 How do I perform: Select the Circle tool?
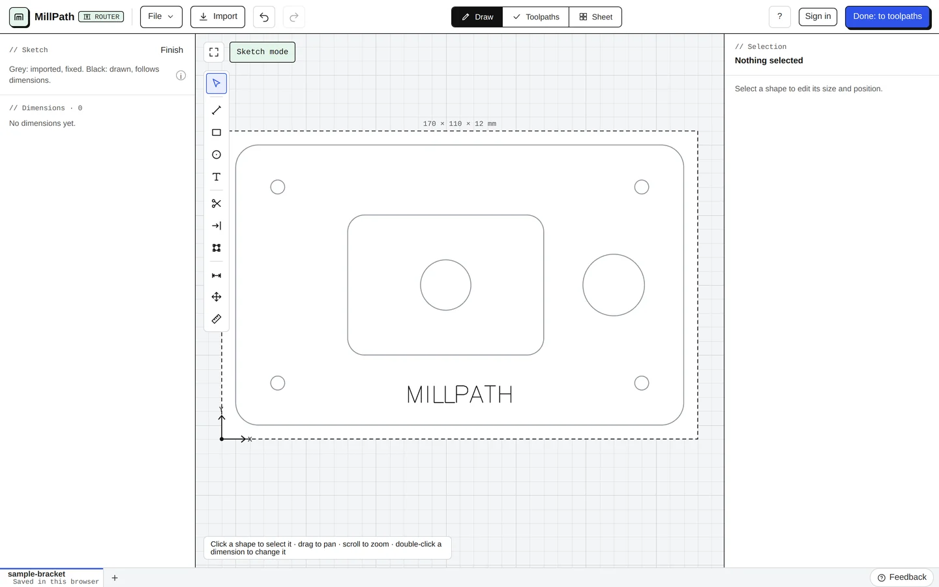tap(216, 155)
